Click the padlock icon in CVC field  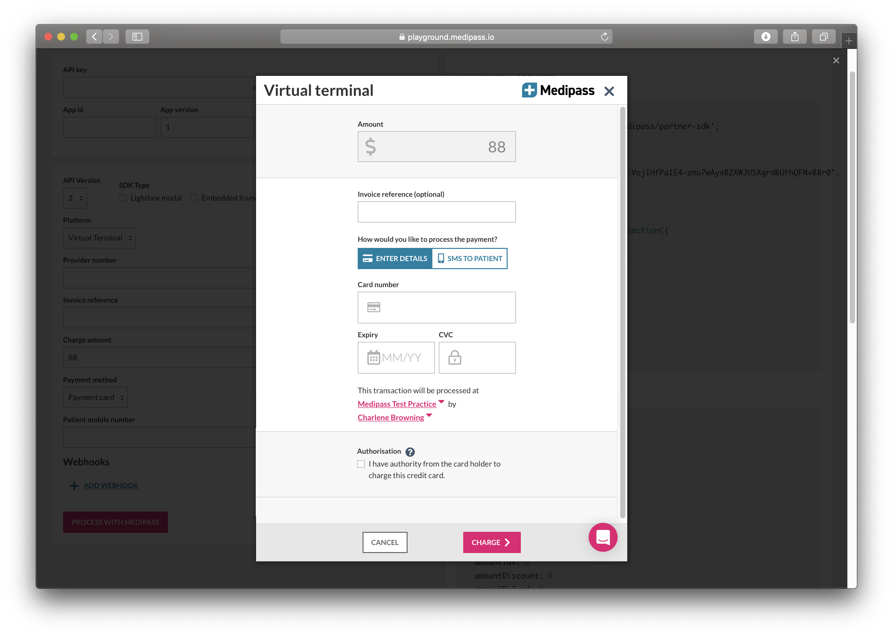tap(455, 357)
